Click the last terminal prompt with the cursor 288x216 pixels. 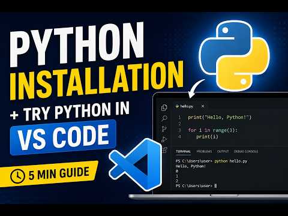click(196, 186)
